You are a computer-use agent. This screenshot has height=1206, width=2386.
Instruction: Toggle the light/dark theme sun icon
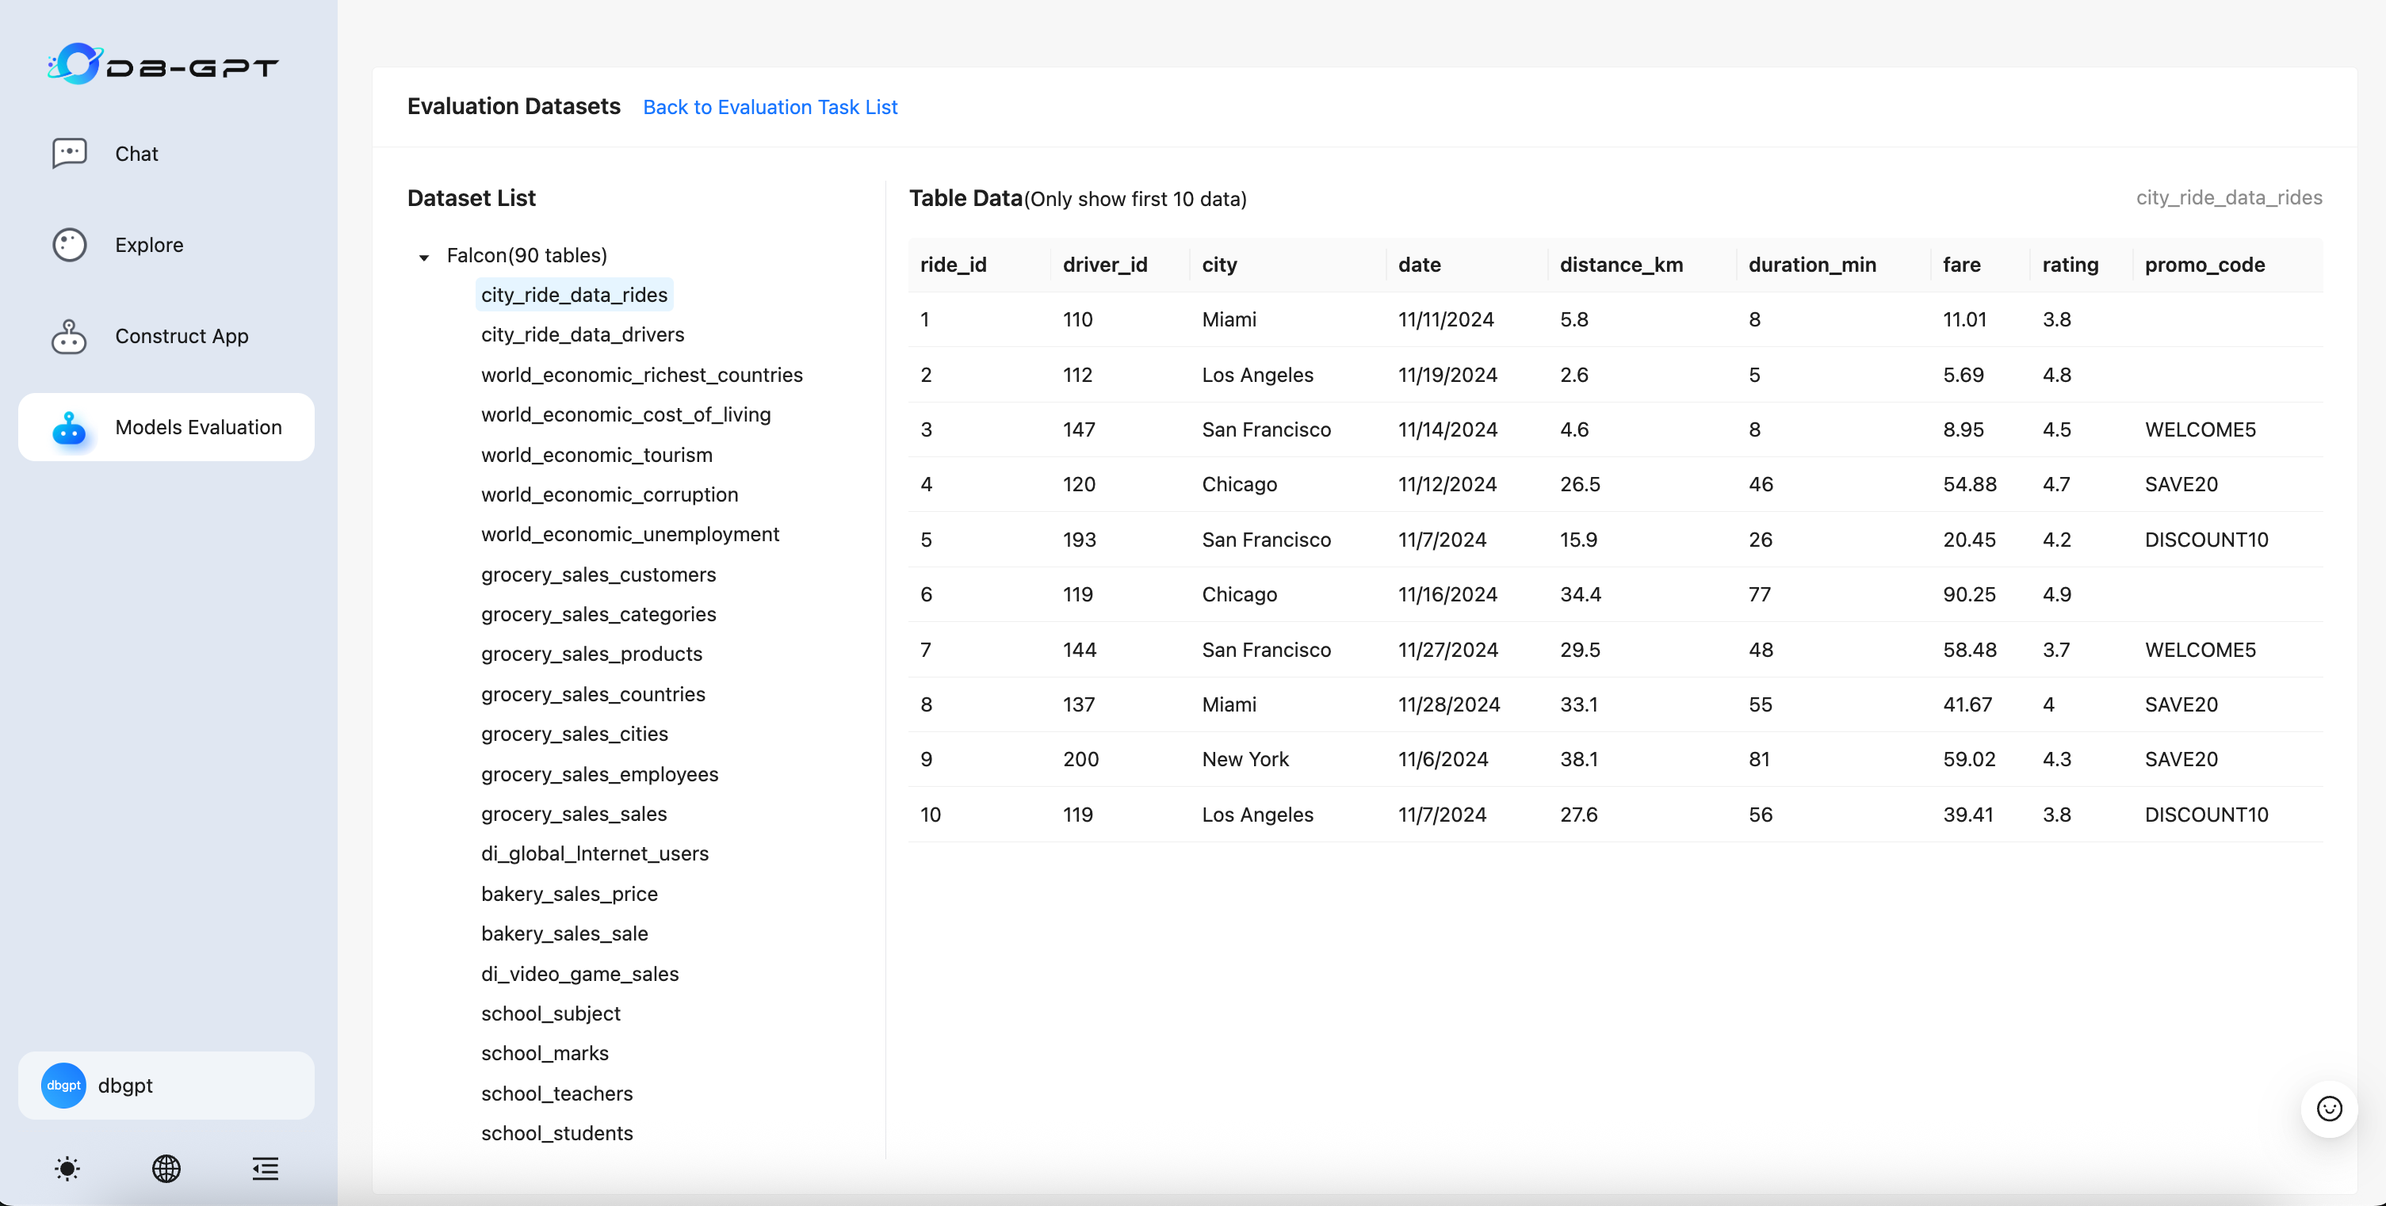(67, 1169)
